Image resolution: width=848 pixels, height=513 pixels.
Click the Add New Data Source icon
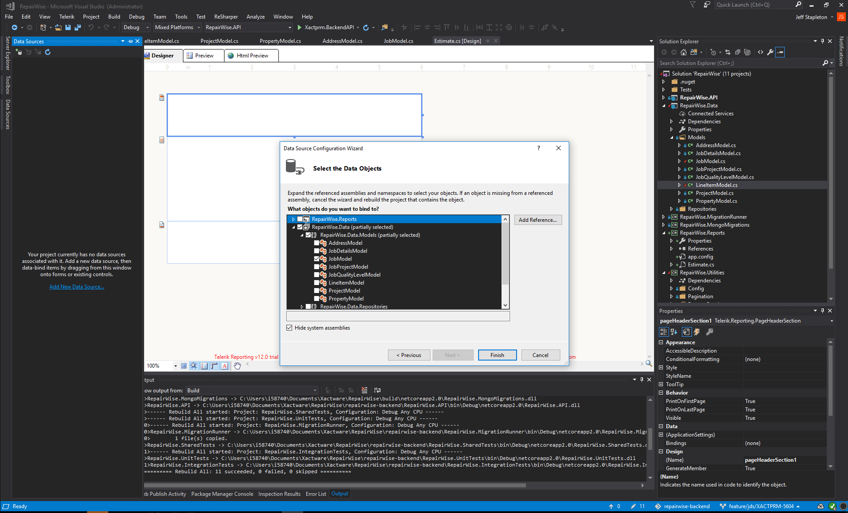19,52
